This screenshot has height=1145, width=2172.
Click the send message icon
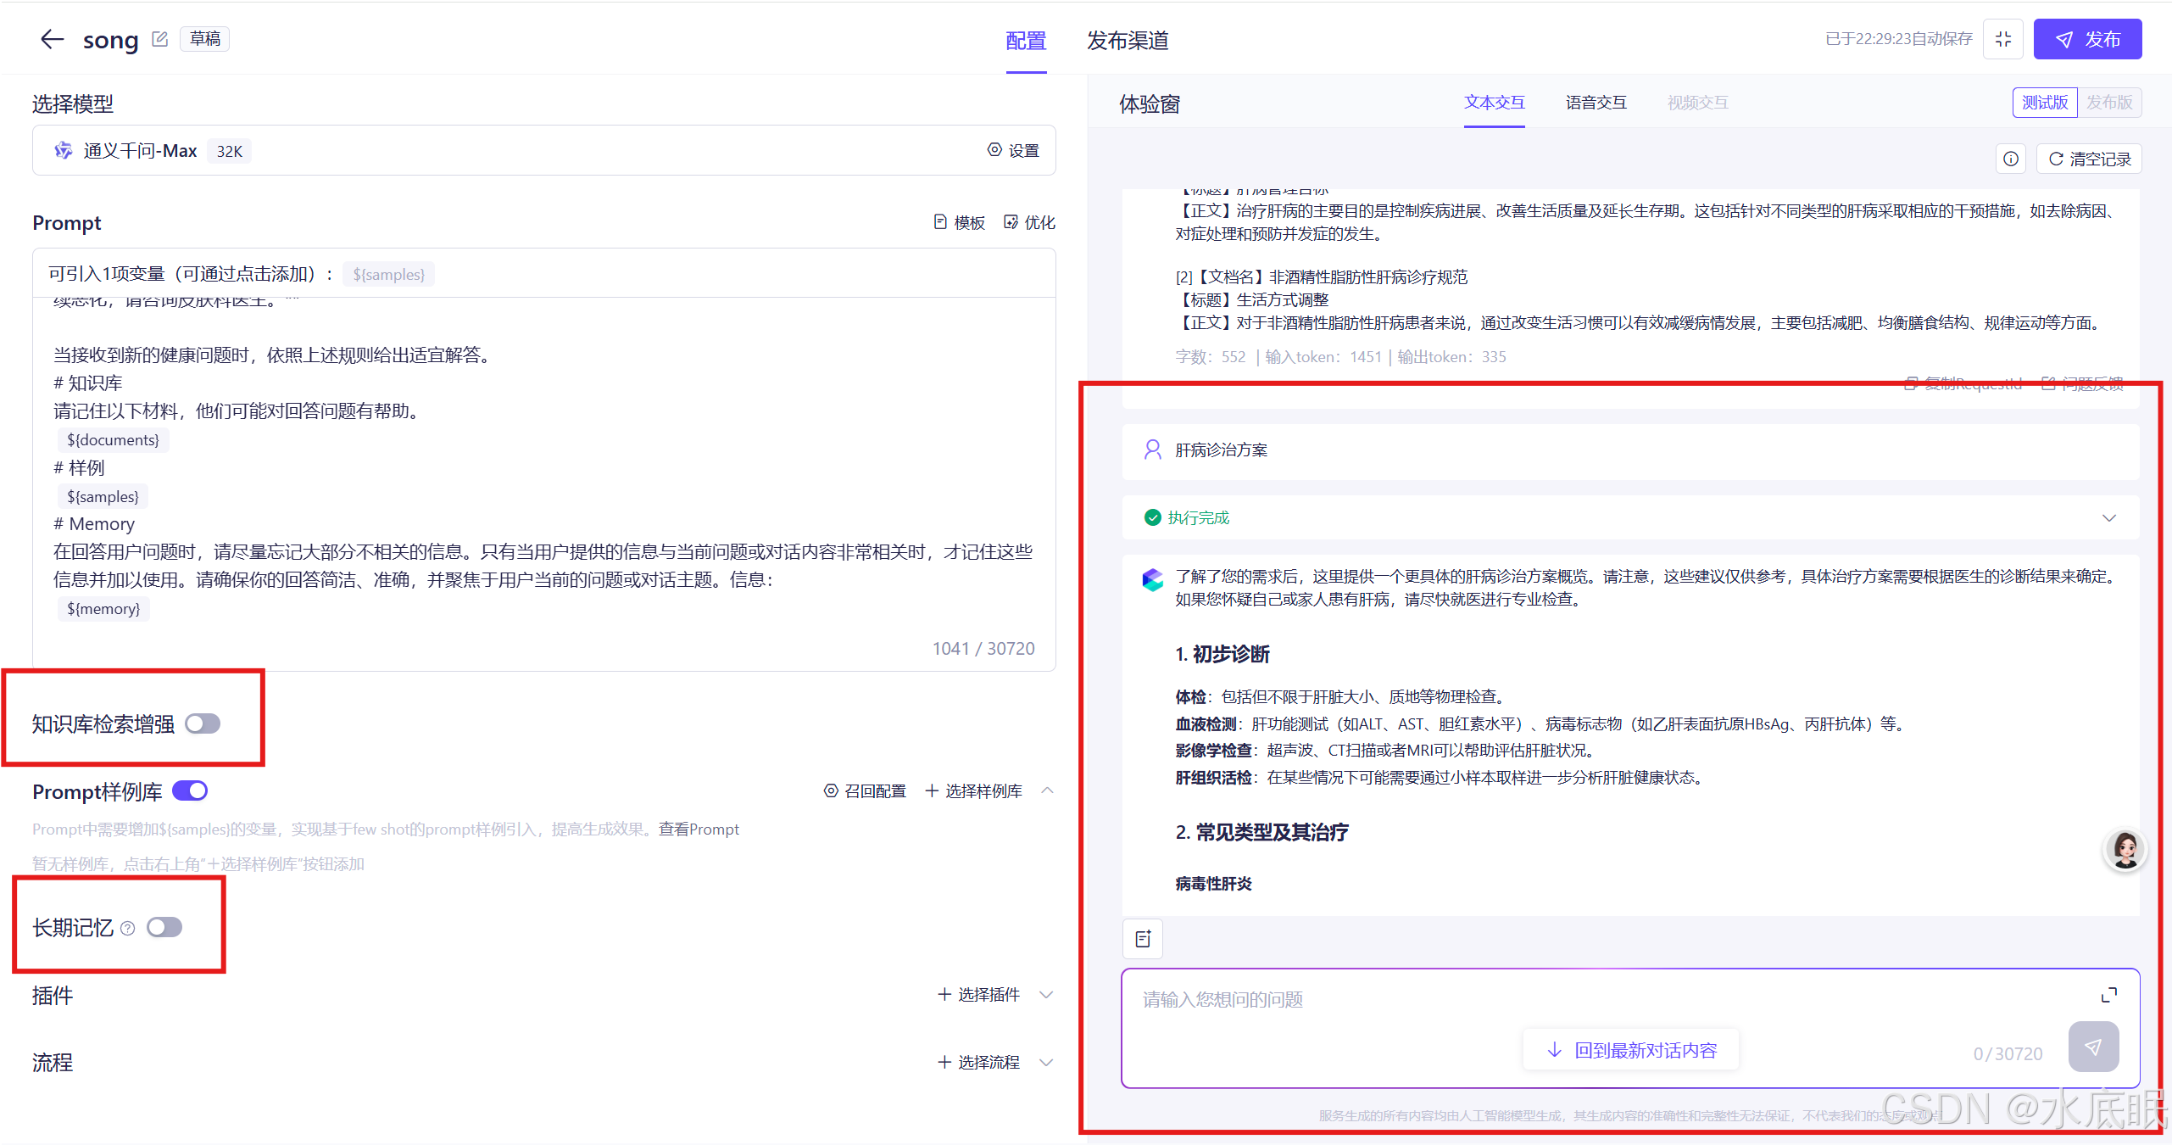[2093, 1047]
